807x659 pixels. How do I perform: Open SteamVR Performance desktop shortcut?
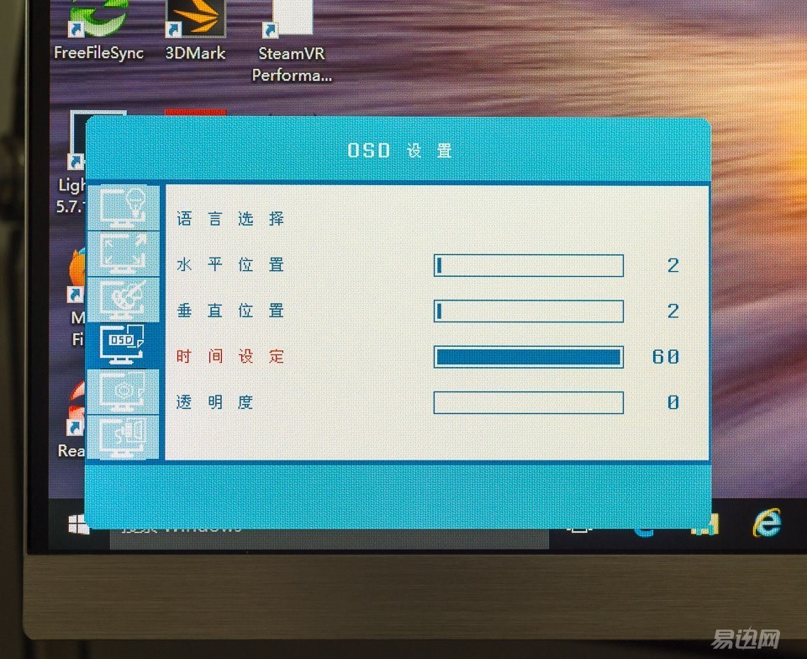292,41
